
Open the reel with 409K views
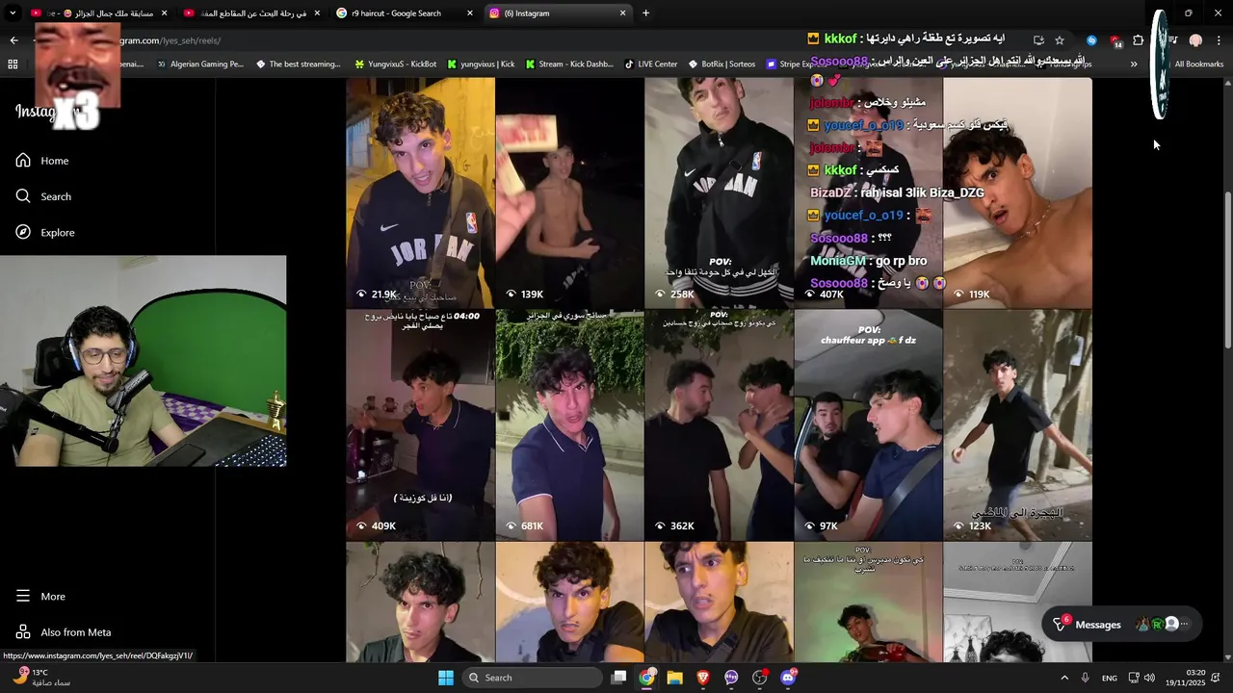pyautogui.click(x=420, y=424)
